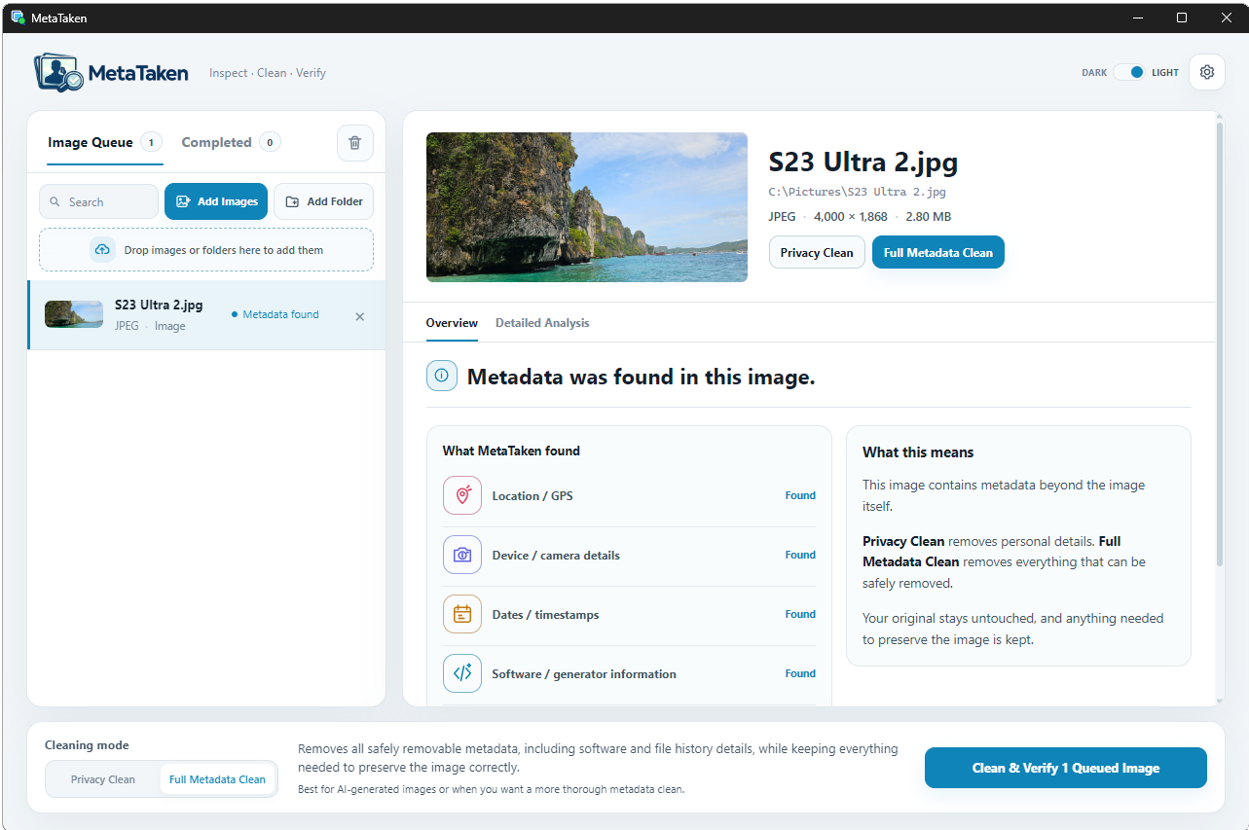The width and height of the screenshot is (1249, 830).
Task: Click the Device / camera details icon
Action: [462, 555]
